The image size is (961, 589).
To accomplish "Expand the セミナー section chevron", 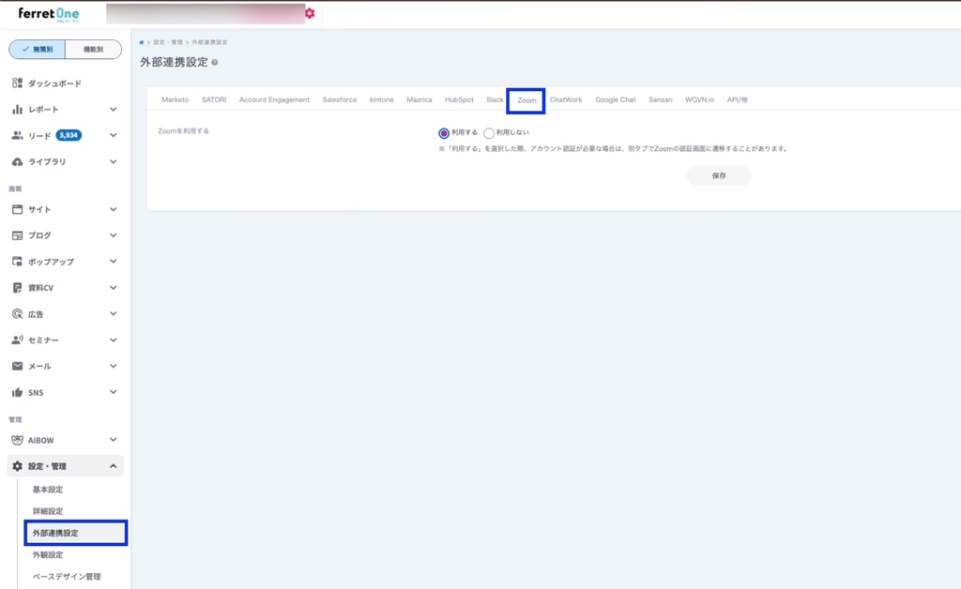I will tap(113, 340).
